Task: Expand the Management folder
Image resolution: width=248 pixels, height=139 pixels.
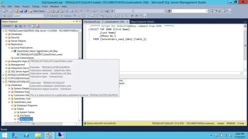Action: click(x=6, y=64)
